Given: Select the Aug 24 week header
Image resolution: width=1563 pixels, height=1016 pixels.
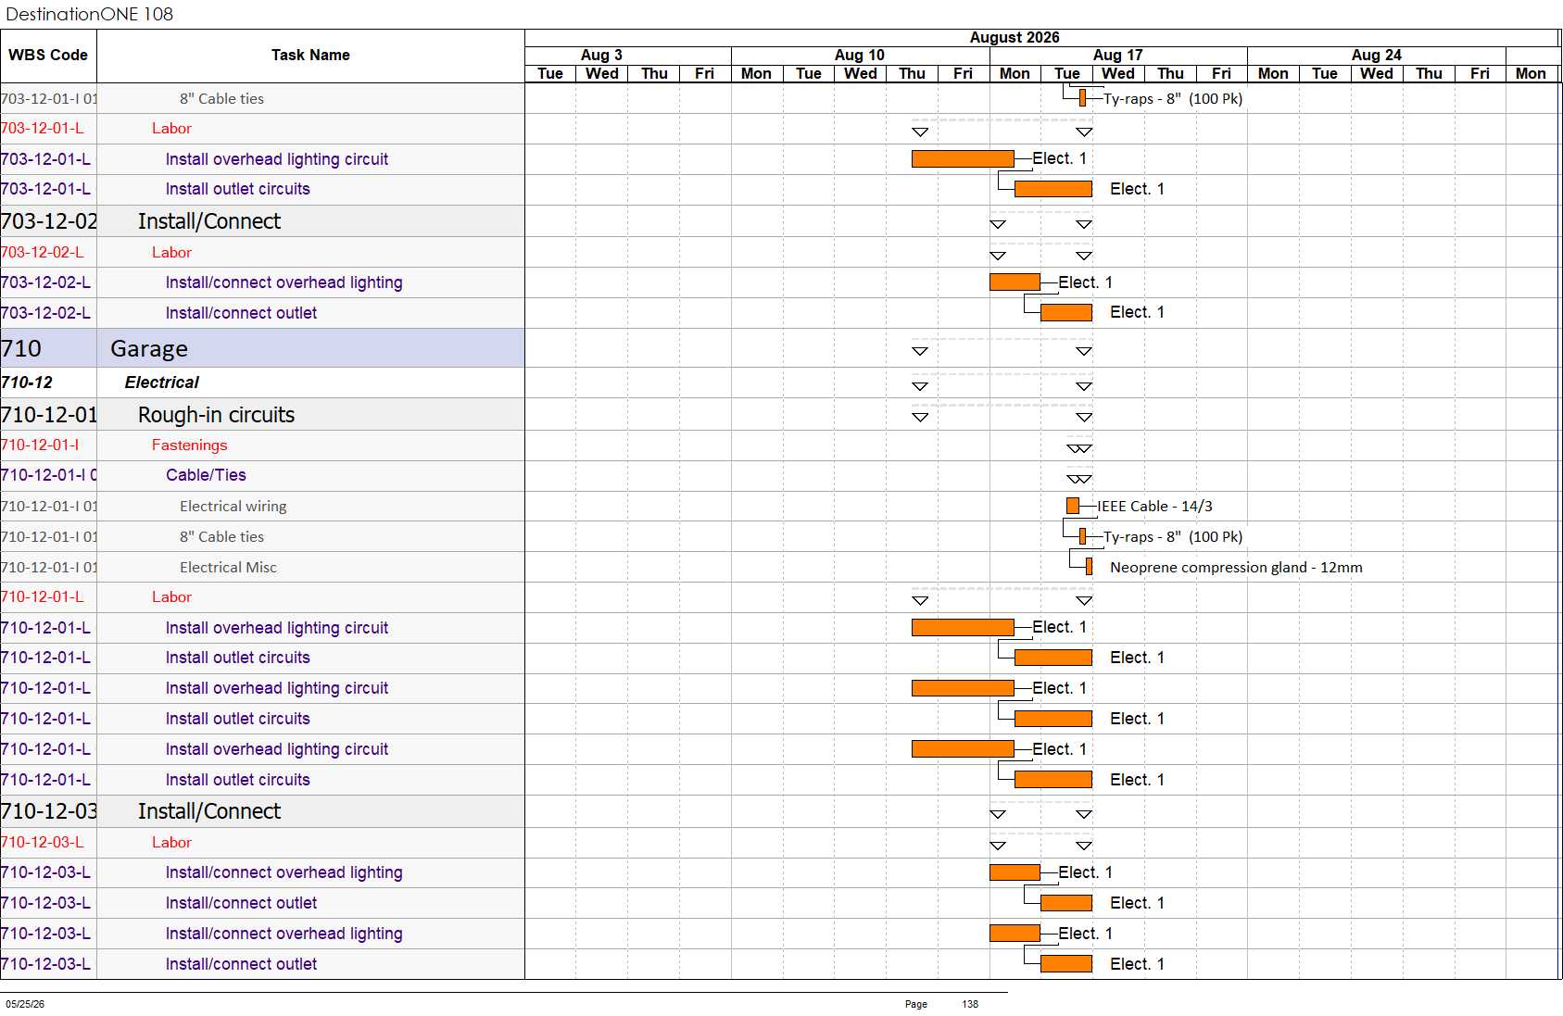Looking at the screenshot, I should click(1377, 56).
